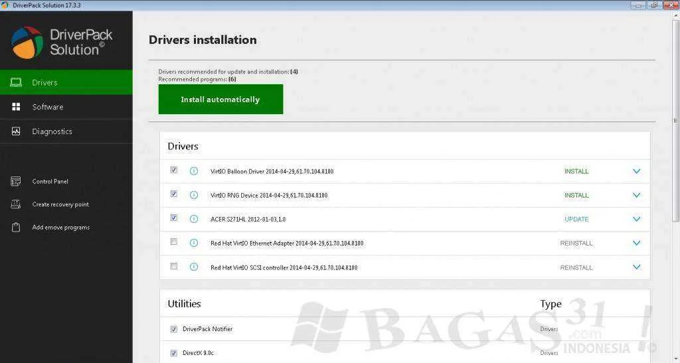Click the Control Panel sidebar icon
Viewport: 680px width, 363px height.
16,182
